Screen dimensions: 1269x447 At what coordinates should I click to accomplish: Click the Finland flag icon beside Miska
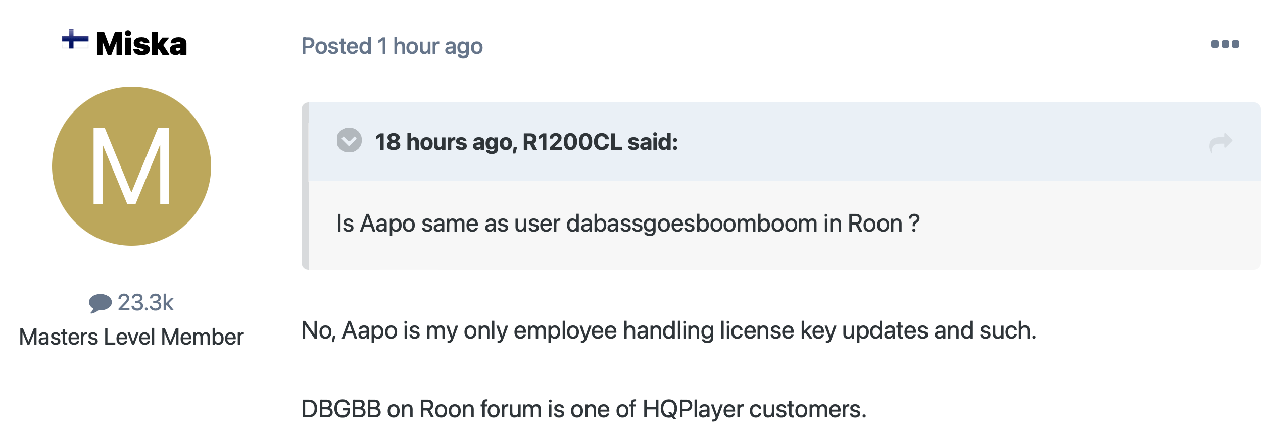pyautogui.click(x=75, y=39)
